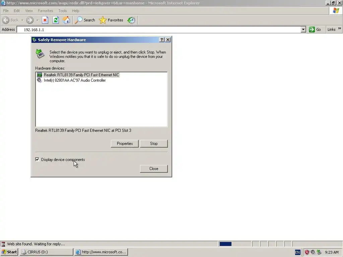Click dialog help question mark button

click(162, 39)
